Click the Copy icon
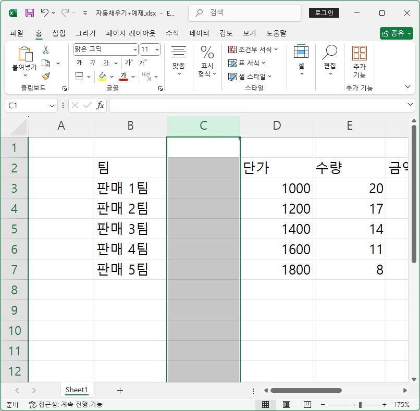 [x=46, y=63]
